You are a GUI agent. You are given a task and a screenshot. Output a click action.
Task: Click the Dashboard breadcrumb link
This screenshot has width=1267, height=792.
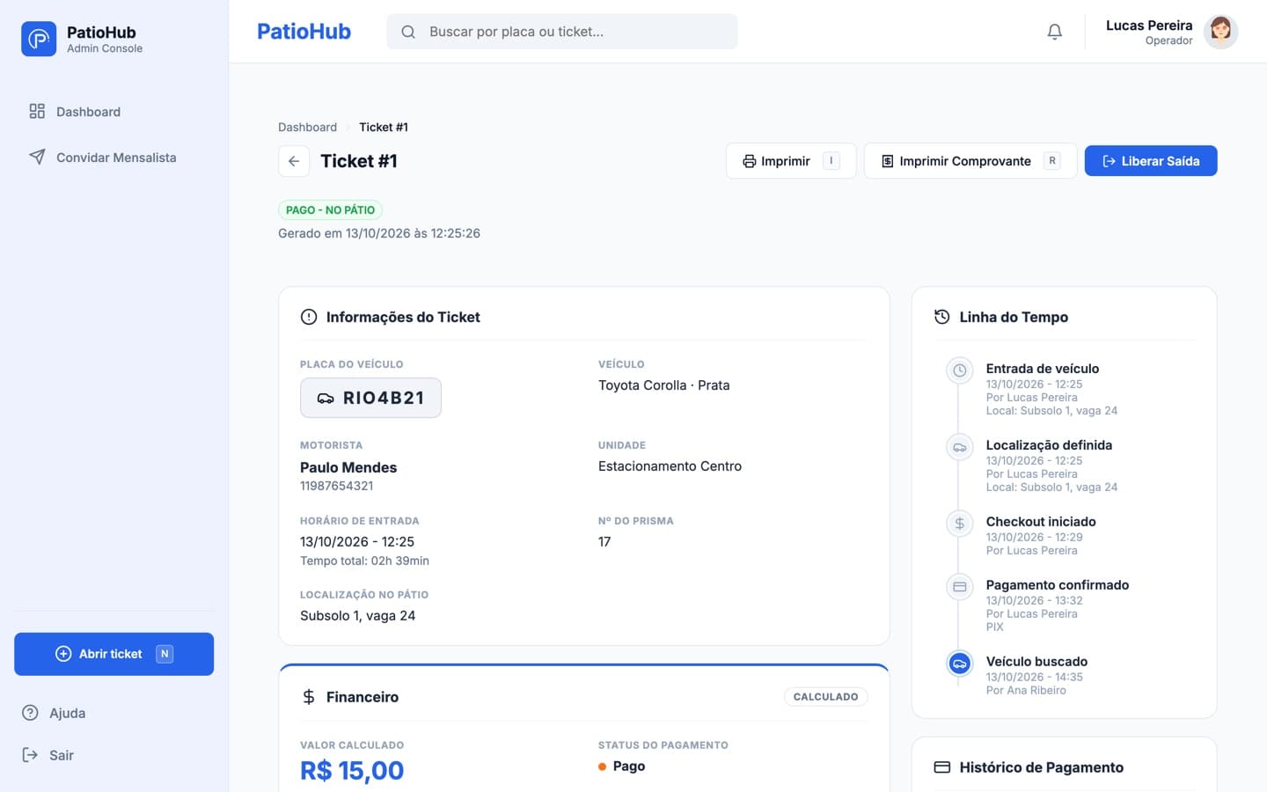click(x=307, y=128)
